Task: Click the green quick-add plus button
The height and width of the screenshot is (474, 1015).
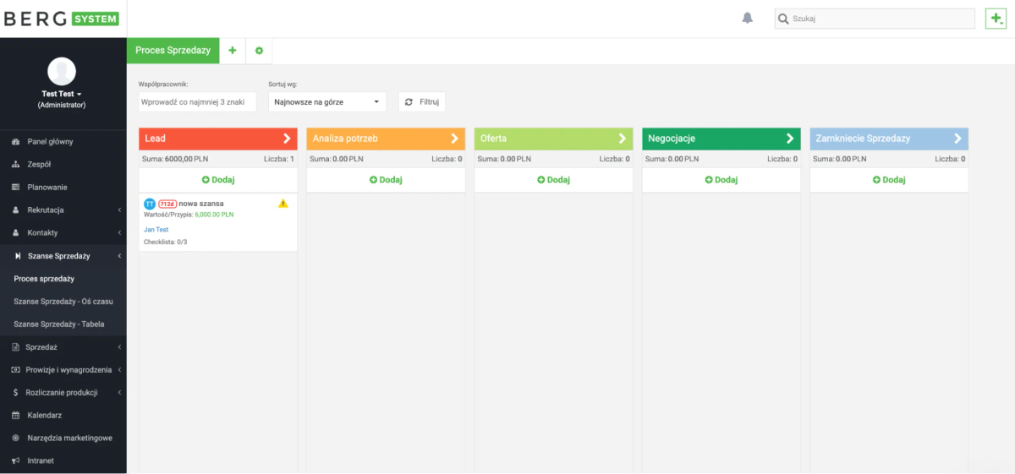Action: tap(996, 19)
